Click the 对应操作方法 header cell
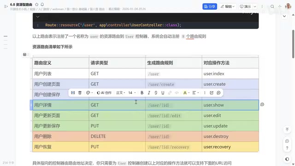This screenshot has height=166, width=295. pos(230,63)
